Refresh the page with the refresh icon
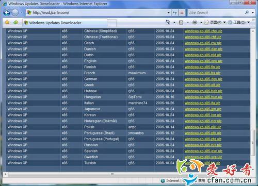The width and height of the screenshot is (258, 186). click(x=175, y=13)
